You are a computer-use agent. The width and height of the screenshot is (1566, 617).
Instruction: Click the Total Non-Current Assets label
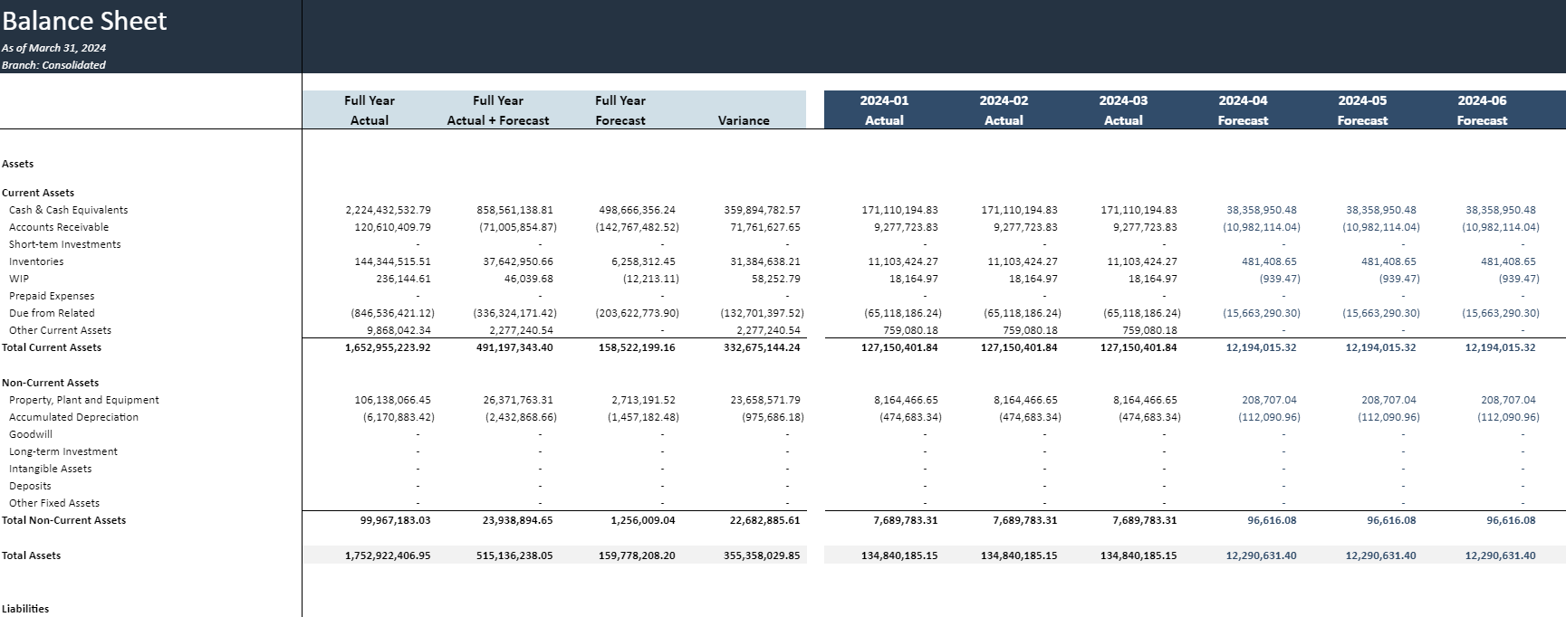[63, 520]
